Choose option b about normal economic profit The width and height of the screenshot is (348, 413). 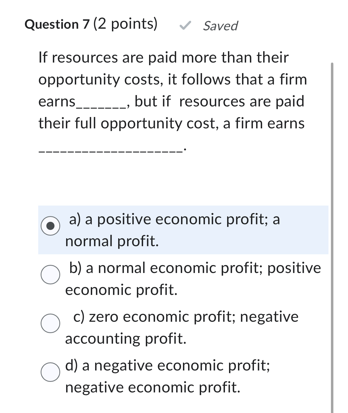[51, 274]
